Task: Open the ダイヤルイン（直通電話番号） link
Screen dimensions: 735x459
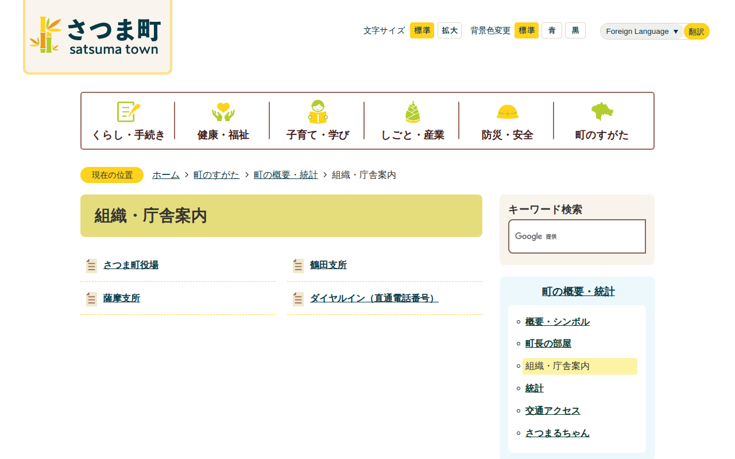Action: (x=374, y=298)
